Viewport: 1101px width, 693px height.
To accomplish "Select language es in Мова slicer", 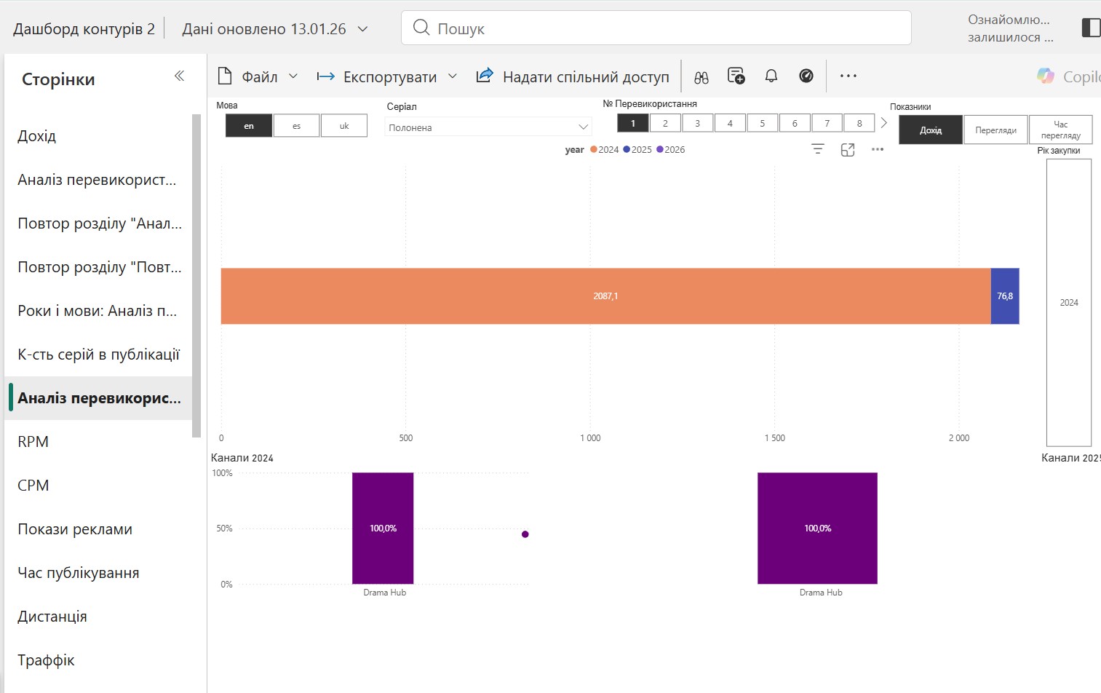I will 296,126.
